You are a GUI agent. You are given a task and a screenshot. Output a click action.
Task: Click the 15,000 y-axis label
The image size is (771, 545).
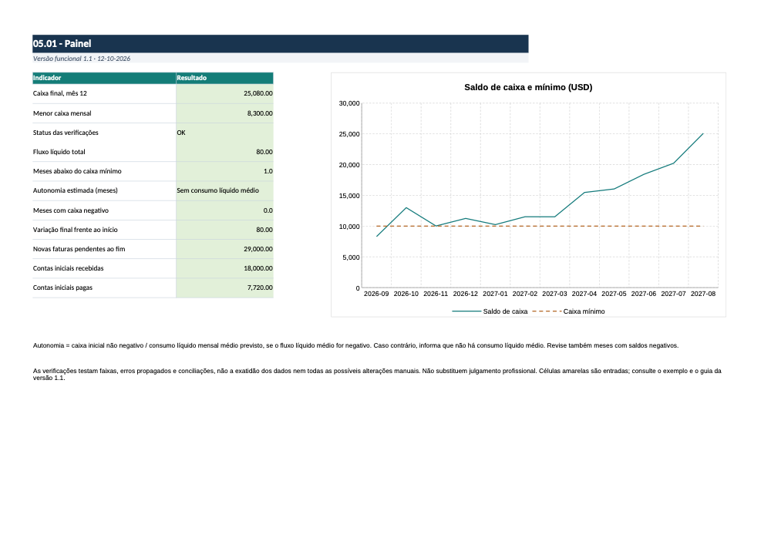349,196
